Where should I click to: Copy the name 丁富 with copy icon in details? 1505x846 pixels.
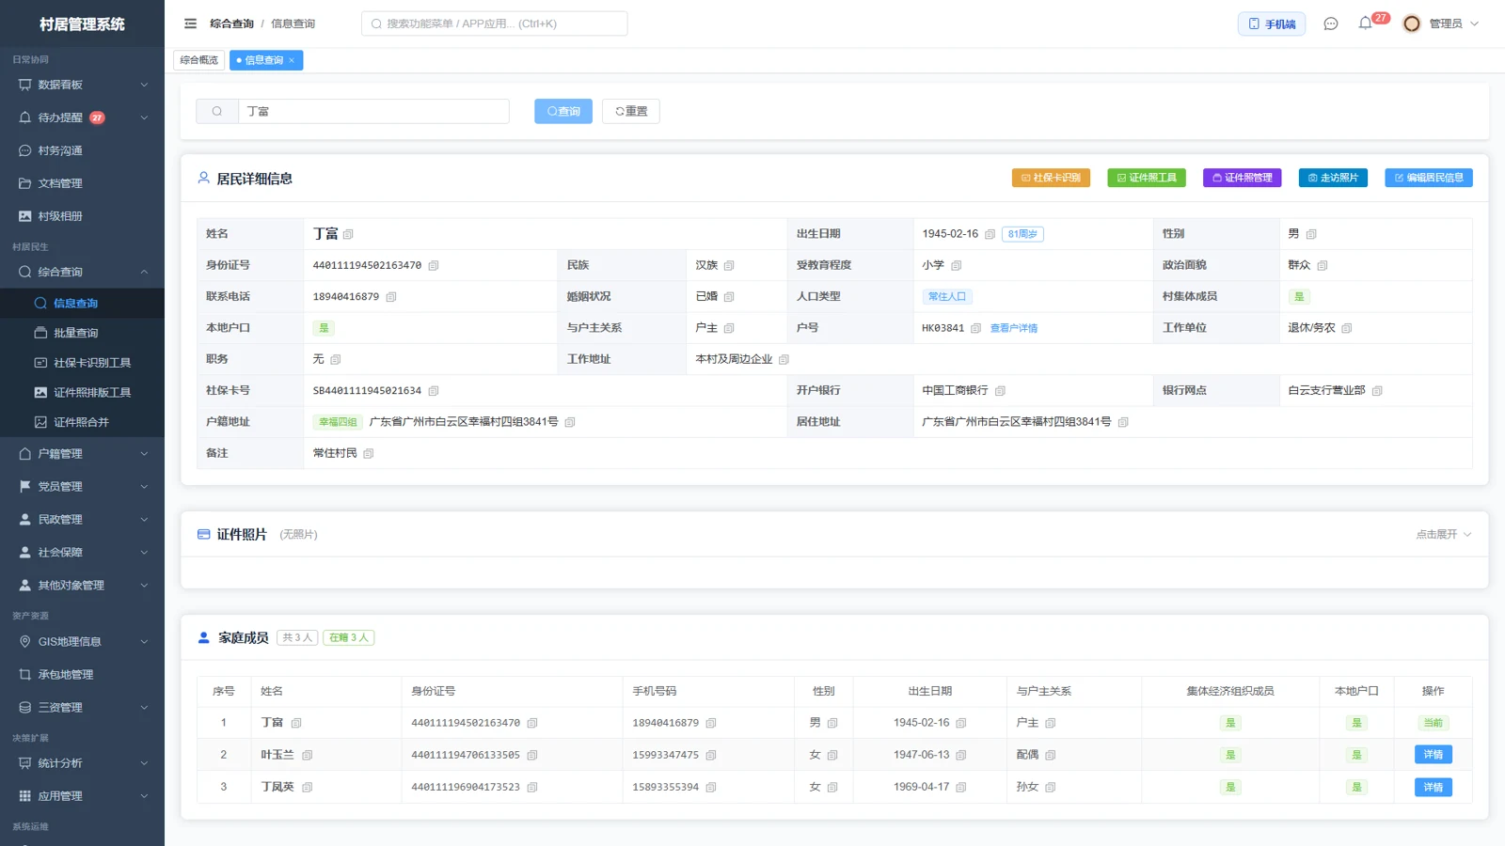point(348,234)
